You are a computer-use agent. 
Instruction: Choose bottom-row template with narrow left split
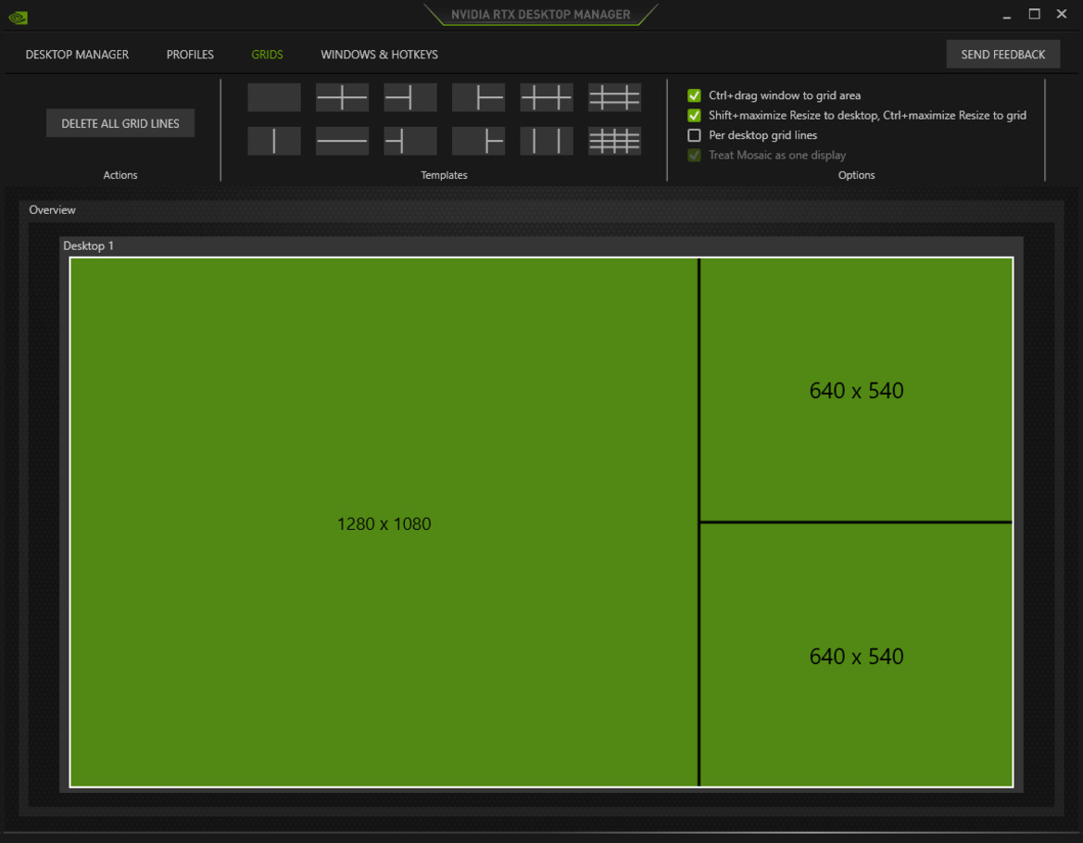pyautogui.click(x=410, y=141)
